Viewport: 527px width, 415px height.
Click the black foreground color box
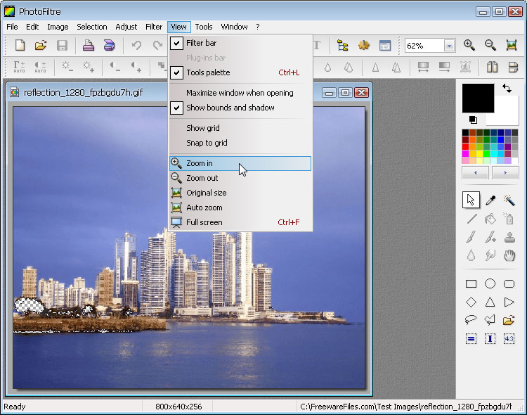(478, 98)
